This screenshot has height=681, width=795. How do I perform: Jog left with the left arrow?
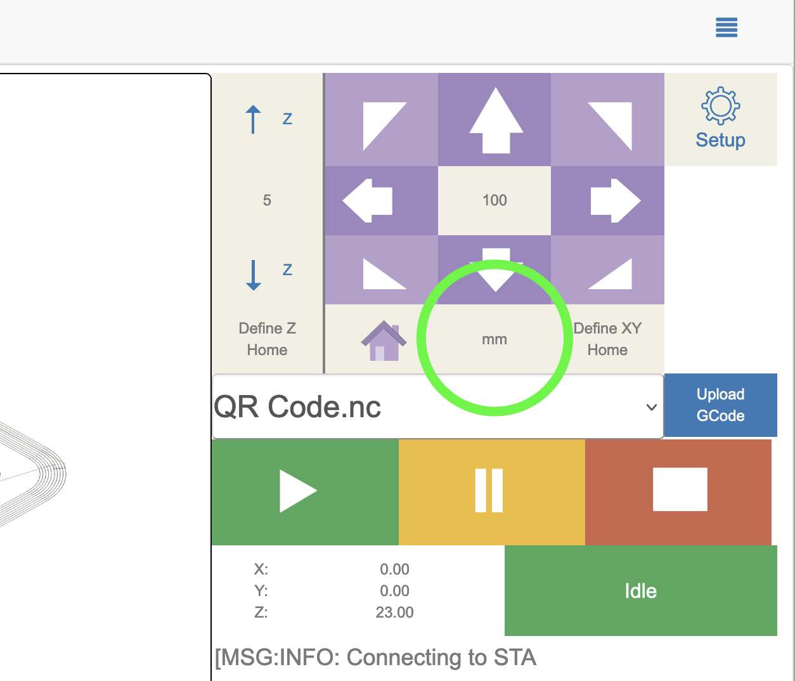pyautogui.click(x=382, y=201)
